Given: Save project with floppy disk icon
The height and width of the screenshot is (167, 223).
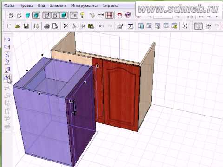Looking at the screenshot, I should [x=26, y=26].
